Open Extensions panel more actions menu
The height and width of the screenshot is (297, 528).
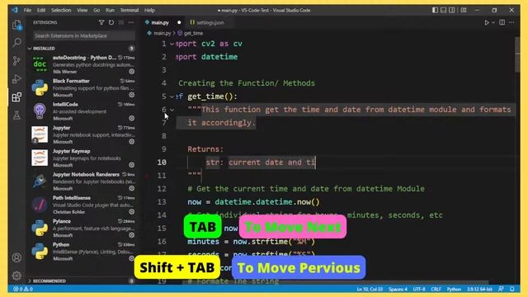[x=131, y=22]
